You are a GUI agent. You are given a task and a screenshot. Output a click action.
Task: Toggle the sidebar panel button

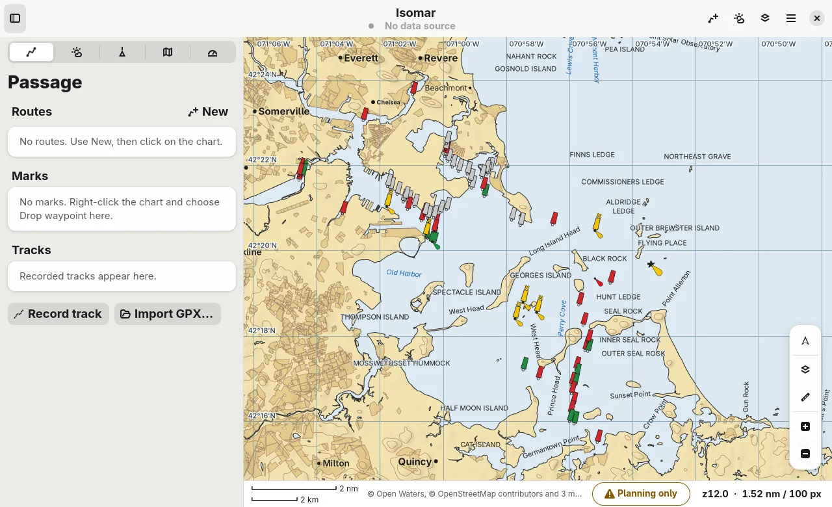(15, 18)
